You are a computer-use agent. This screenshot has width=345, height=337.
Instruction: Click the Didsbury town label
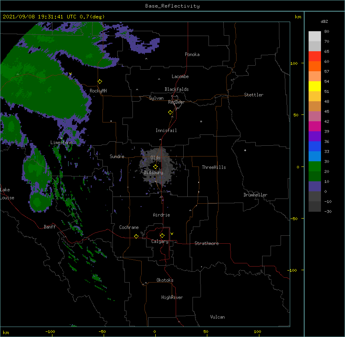point(154,173)
